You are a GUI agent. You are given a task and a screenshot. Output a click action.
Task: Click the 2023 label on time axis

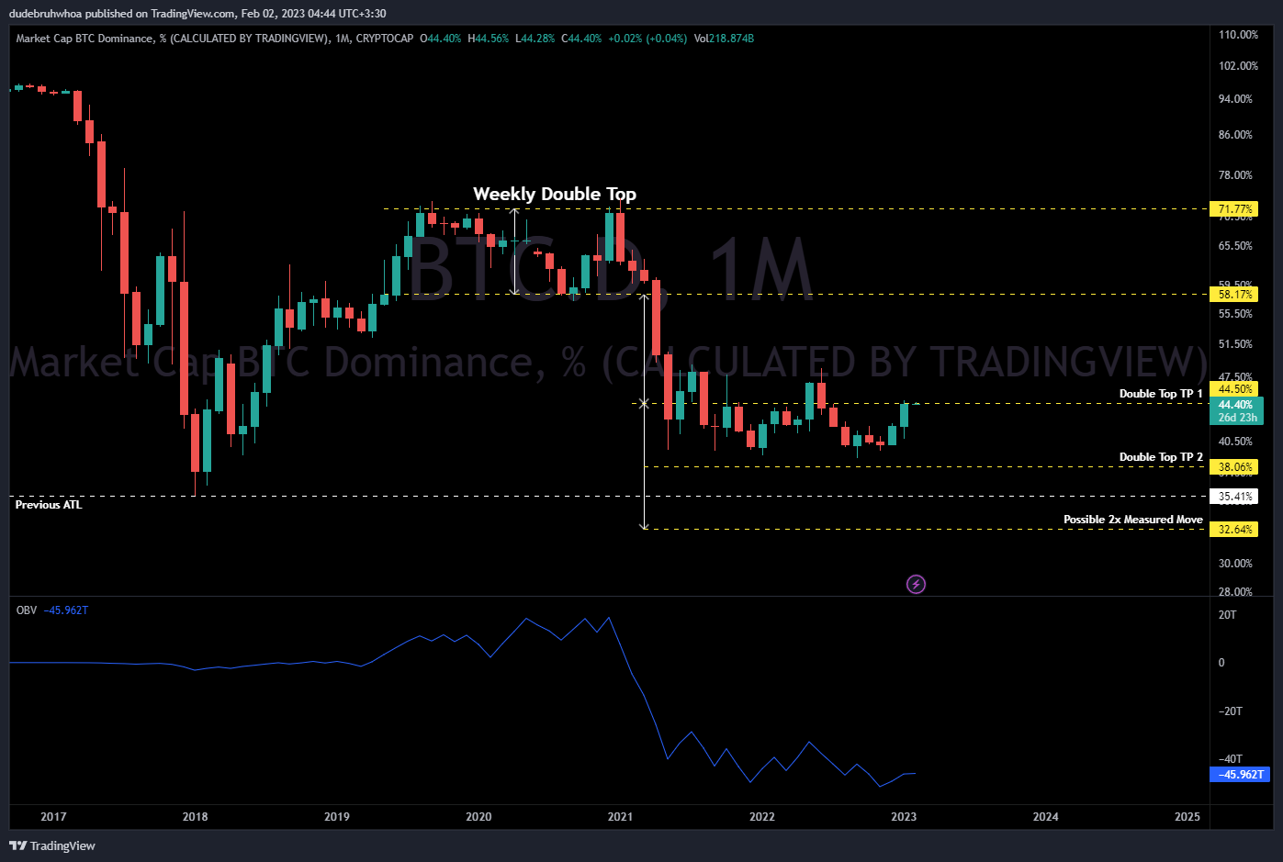pyautogui.click(x=904, y=817)
